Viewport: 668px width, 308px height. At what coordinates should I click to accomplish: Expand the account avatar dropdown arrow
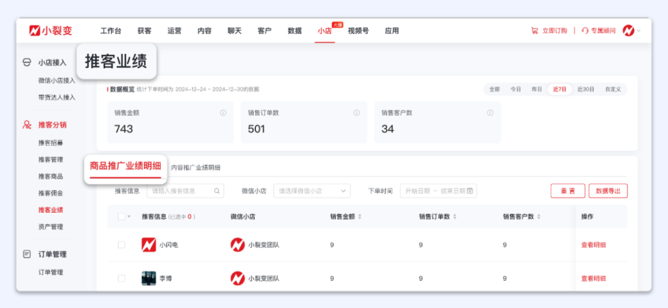(x=639, y=30)
